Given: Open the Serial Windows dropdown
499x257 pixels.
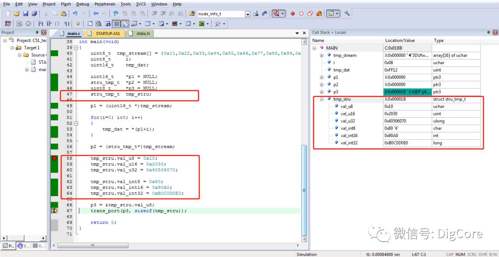Looking at the screenshot, I should click(x=167, y=24).
